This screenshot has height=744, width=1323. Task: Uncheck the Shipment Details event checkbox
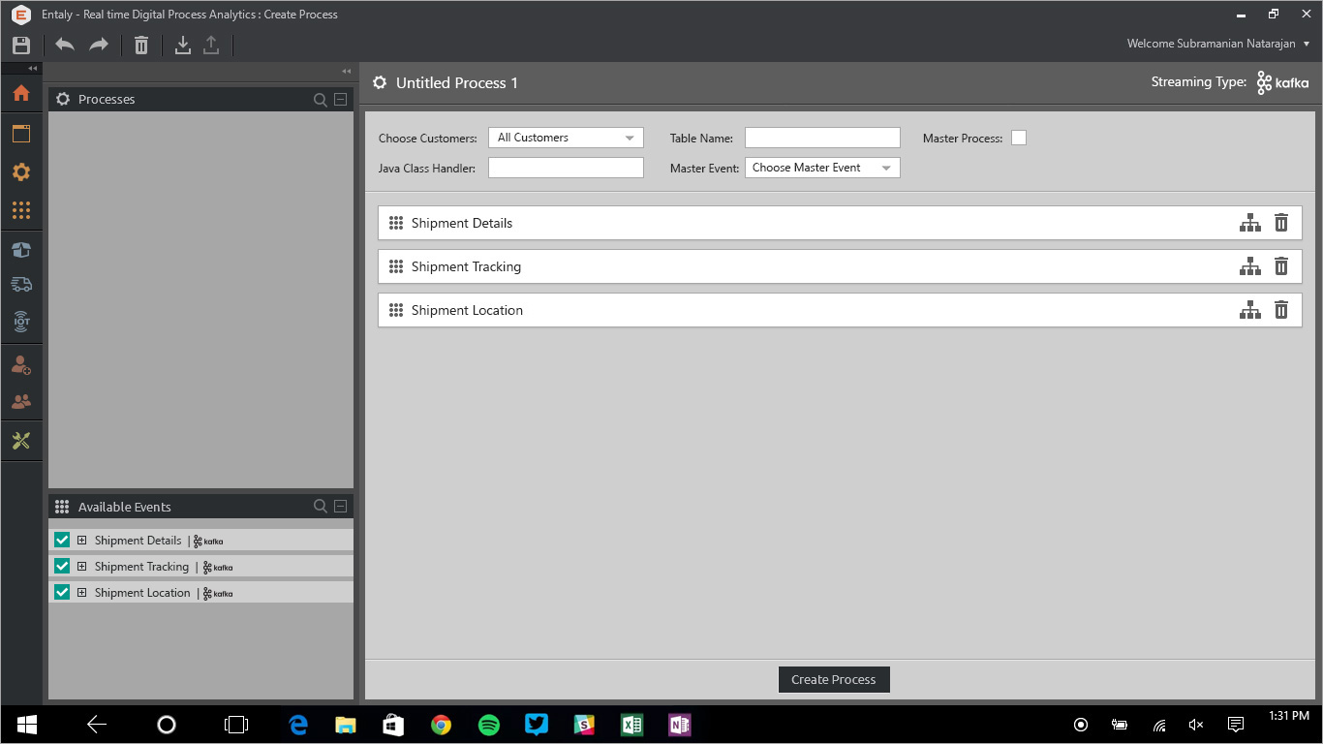coord(62,541)
